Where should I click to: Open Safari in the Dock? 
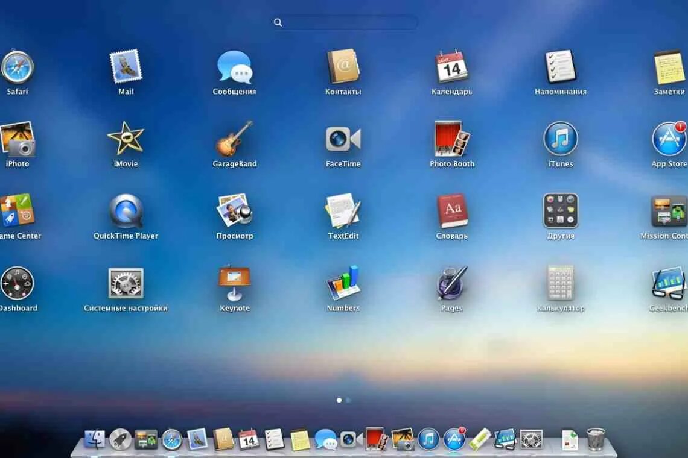tap(171, 439)
